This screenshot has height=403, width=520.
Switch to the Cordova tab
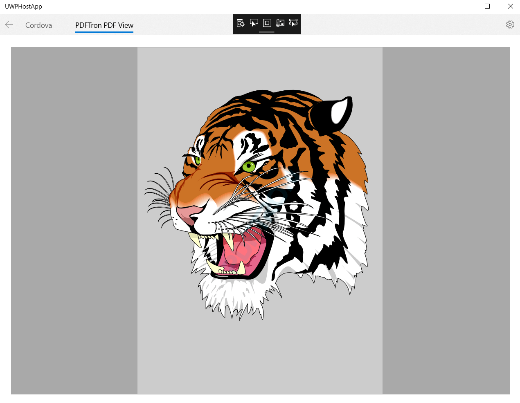(x=38, y=25)
